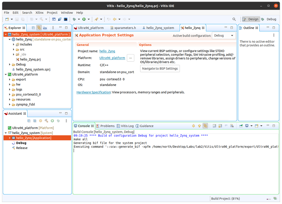The width and height of the screenshot is (282, 204).
Task: Clear the Console output
Action: click(x=232, y=126)
